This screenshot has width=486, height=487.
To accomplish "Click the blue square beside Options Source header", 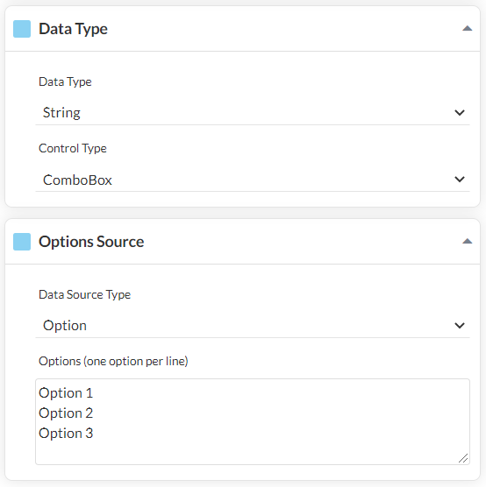I will [22, 242].
